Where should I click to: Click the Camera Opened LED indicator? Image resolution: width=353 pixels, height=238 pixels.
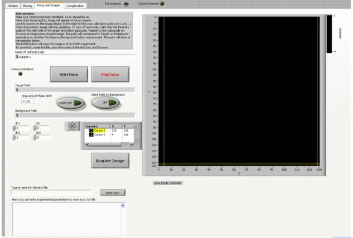(x=162, y=3)
